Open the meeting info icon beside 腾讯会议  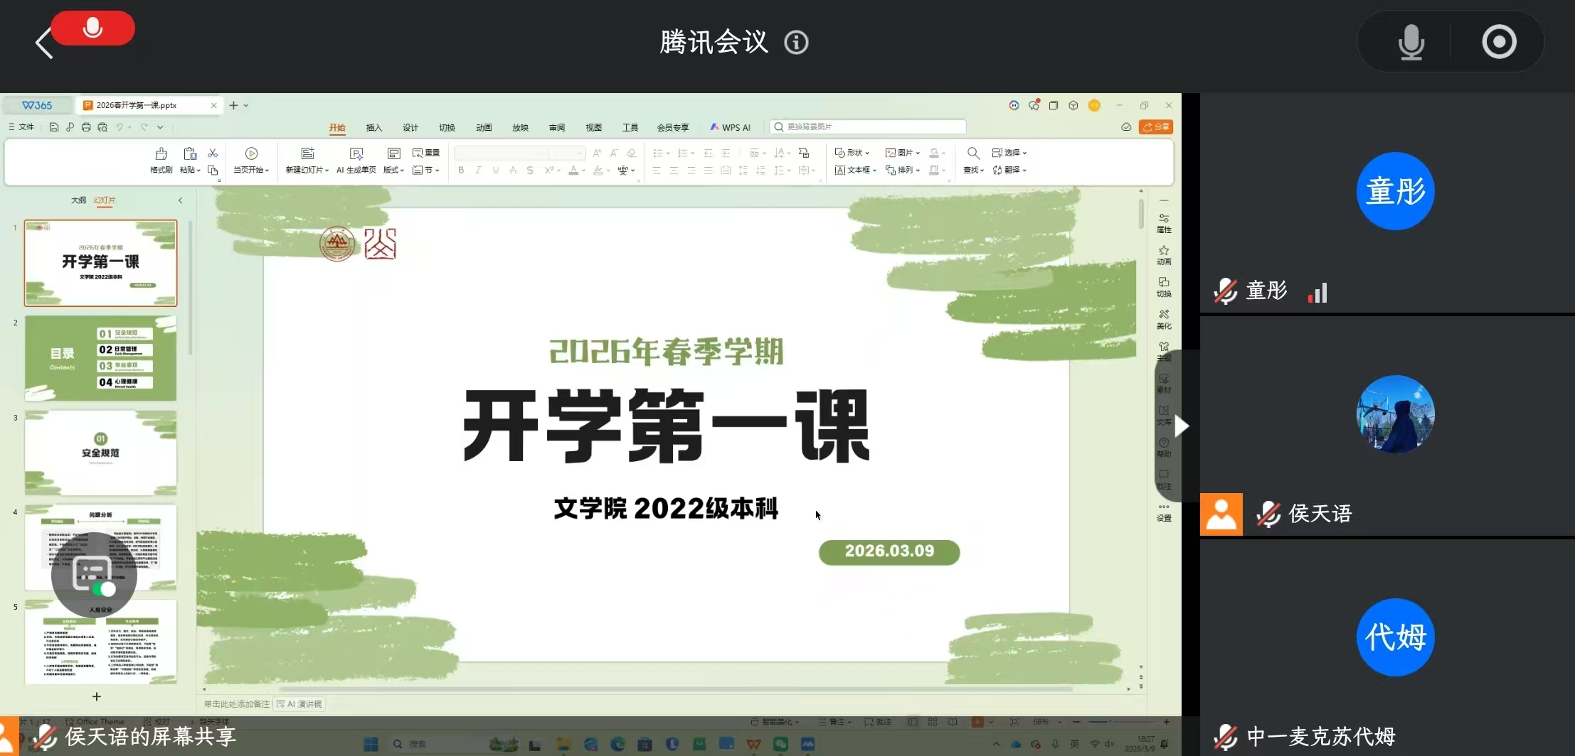(796, 43)
